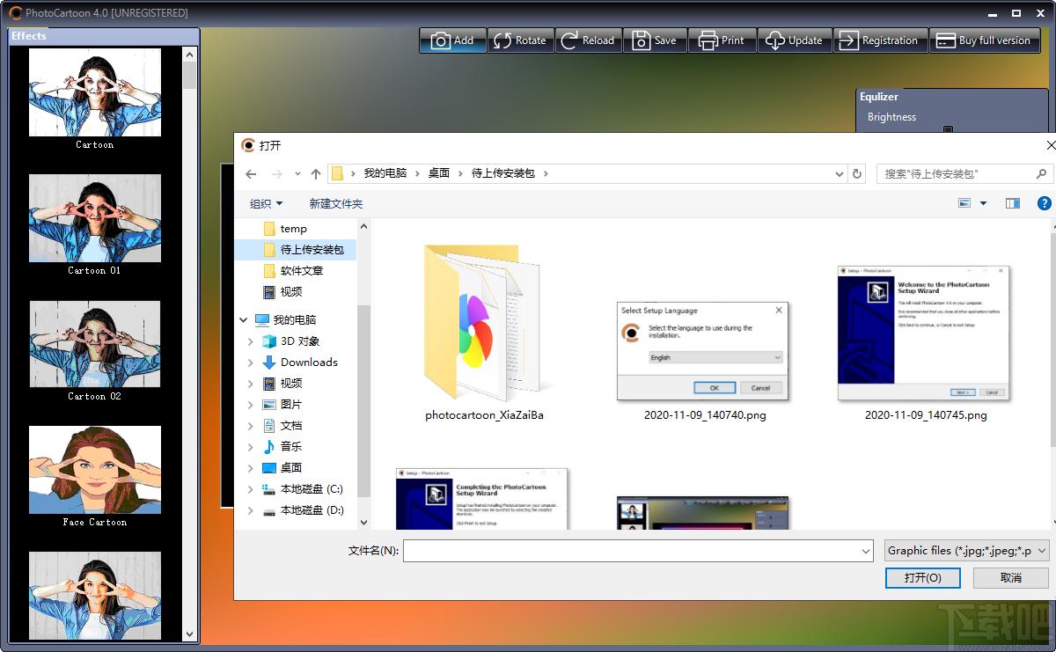Select the photocartoon_XiaZaiBa folder
The height and width of the screenshot is (652, 1056).
(x=484, y=334)
